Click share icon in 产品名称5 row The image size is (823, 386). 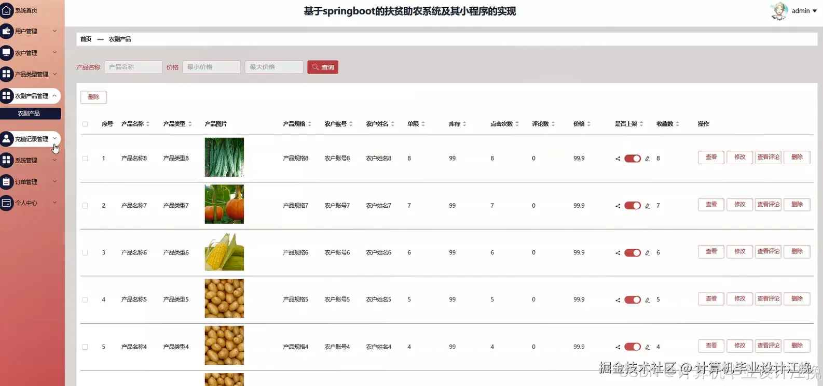[x=618, y=300]
